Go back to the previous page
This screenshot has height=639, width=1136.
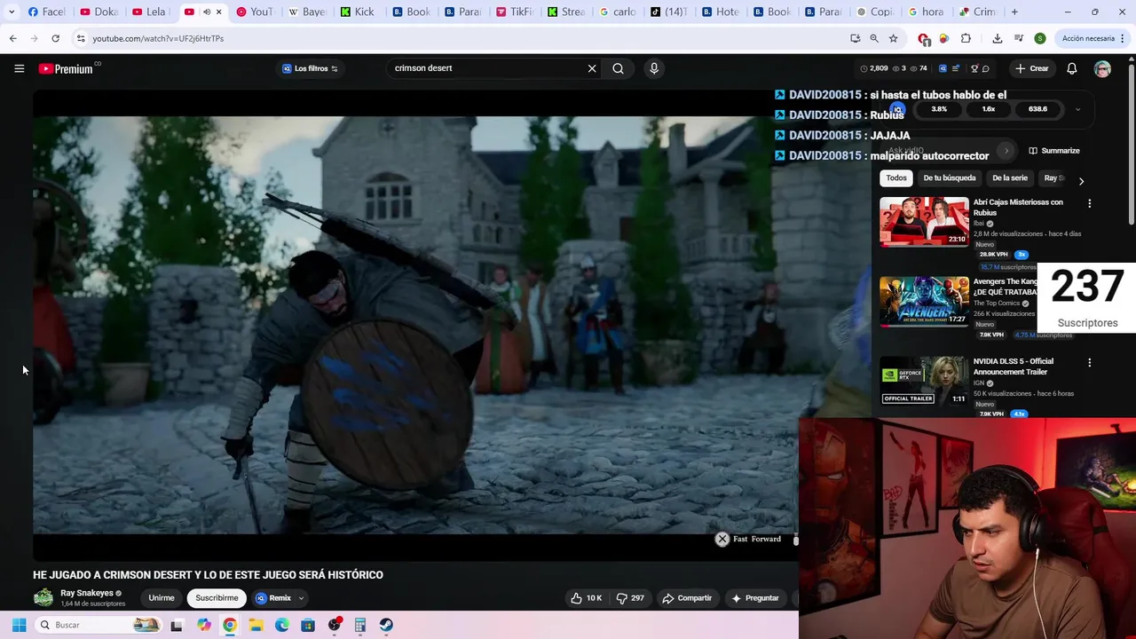tap(12, 38)
